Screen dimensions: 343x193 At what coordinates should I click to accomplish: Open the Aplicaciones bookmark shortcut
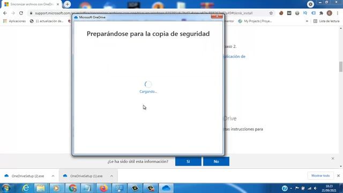pyautogui.click(x=14, y=21)
